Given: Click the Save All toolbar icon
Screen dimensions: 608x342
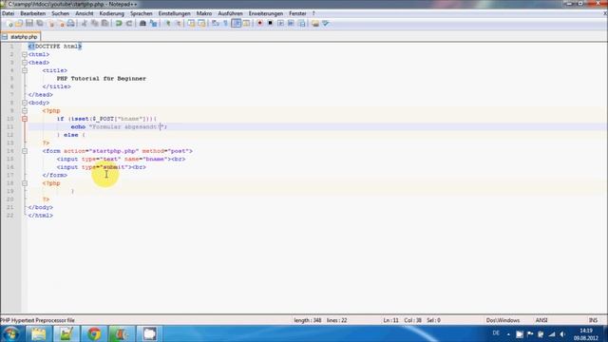Looking at the screenshot, I should coord(40,23).
